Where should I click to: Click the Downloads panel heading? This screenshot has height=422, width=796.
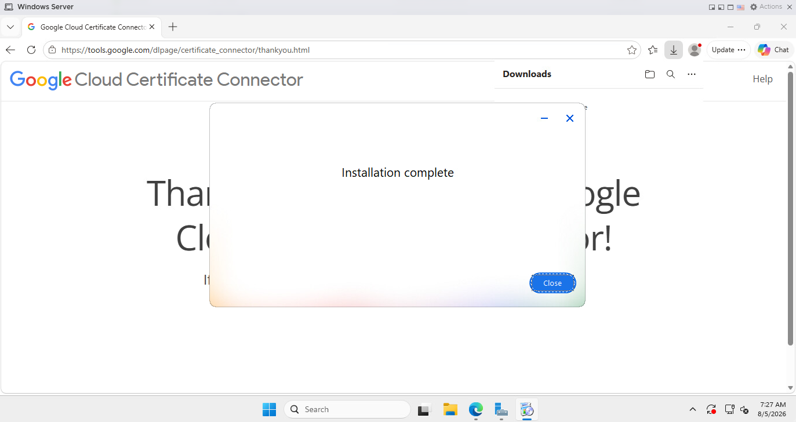527,74
